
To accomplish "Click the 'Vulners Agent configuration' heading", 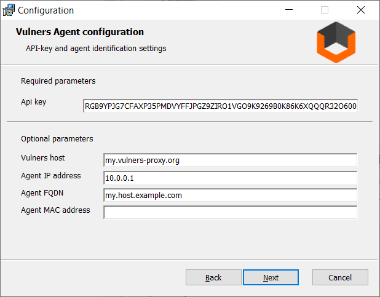I will (x=80, y=32).
